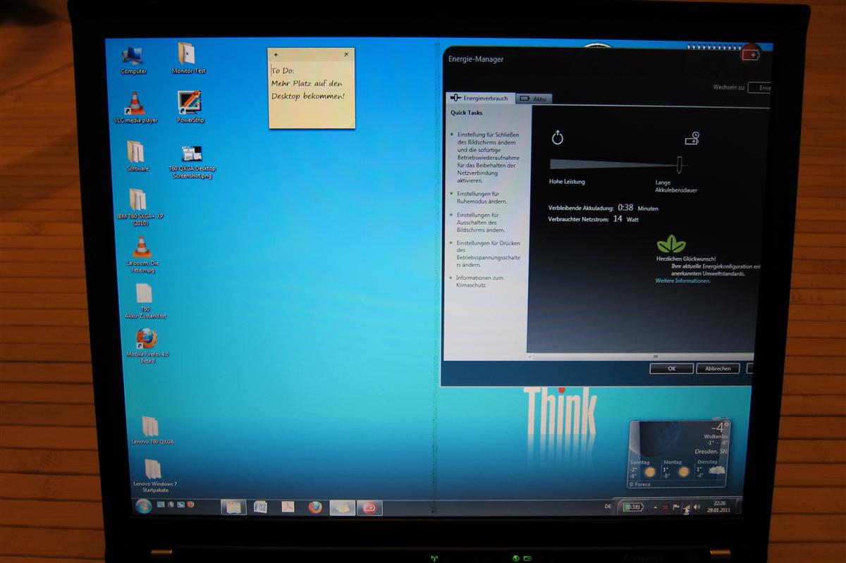Click the high performance power icon
The height and width of the screenshot is (563, 846).
[557, 137]
